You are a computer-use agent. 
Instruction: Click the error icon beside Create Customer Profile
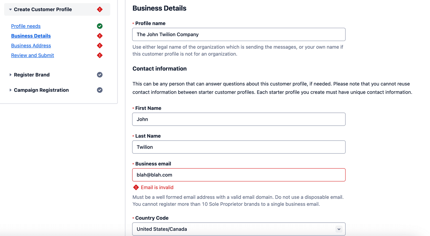tap(100, 9)
